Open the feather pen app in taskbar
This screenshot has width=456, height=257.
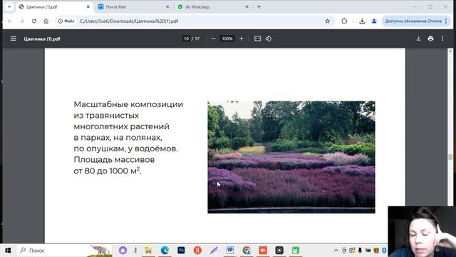pos(214,251)
